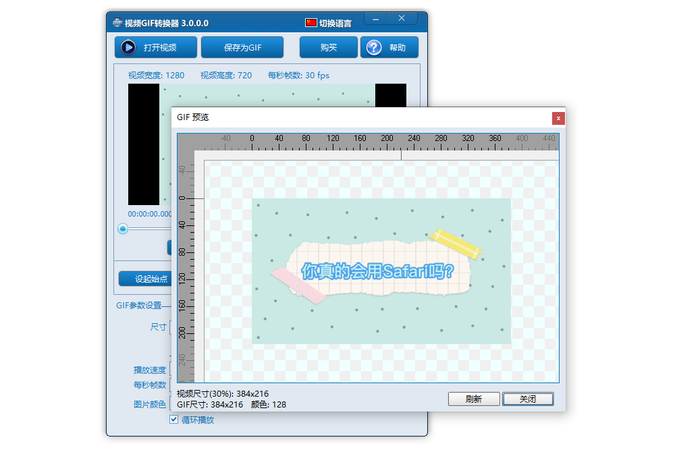Minimize the 视频GIF转换器 window
This screenshot has height=450, width=675.
[375, 18]
